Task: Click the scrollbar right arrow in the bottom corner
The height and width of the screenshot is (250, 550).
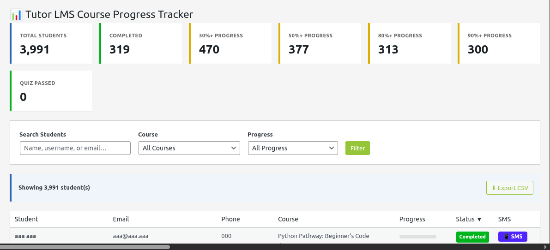Action: click(x=546, y=247)
